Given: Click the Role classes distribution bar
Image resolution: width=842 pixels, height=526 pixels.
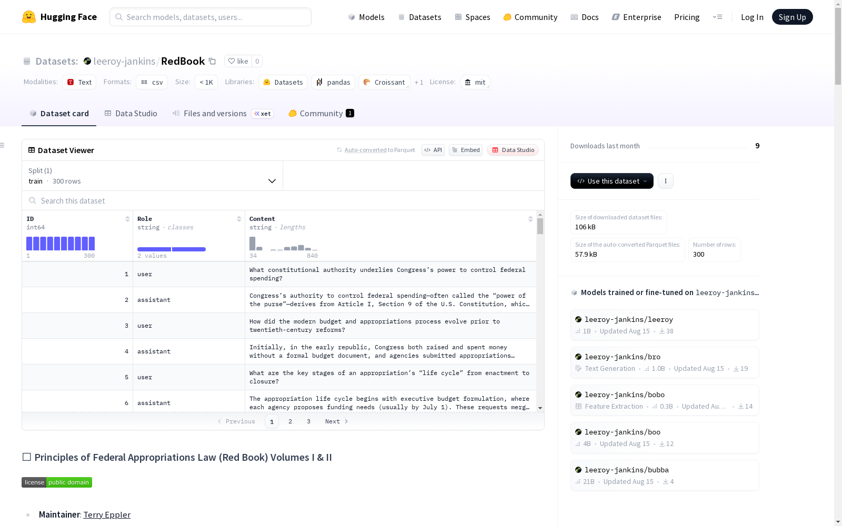Looking at the screenshot, I should 172,249.
